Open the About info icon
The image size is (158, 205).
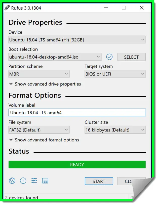[x=23, y=181]
